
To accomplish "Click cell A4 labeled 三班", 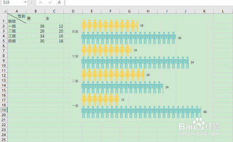I will coord(17,36).
